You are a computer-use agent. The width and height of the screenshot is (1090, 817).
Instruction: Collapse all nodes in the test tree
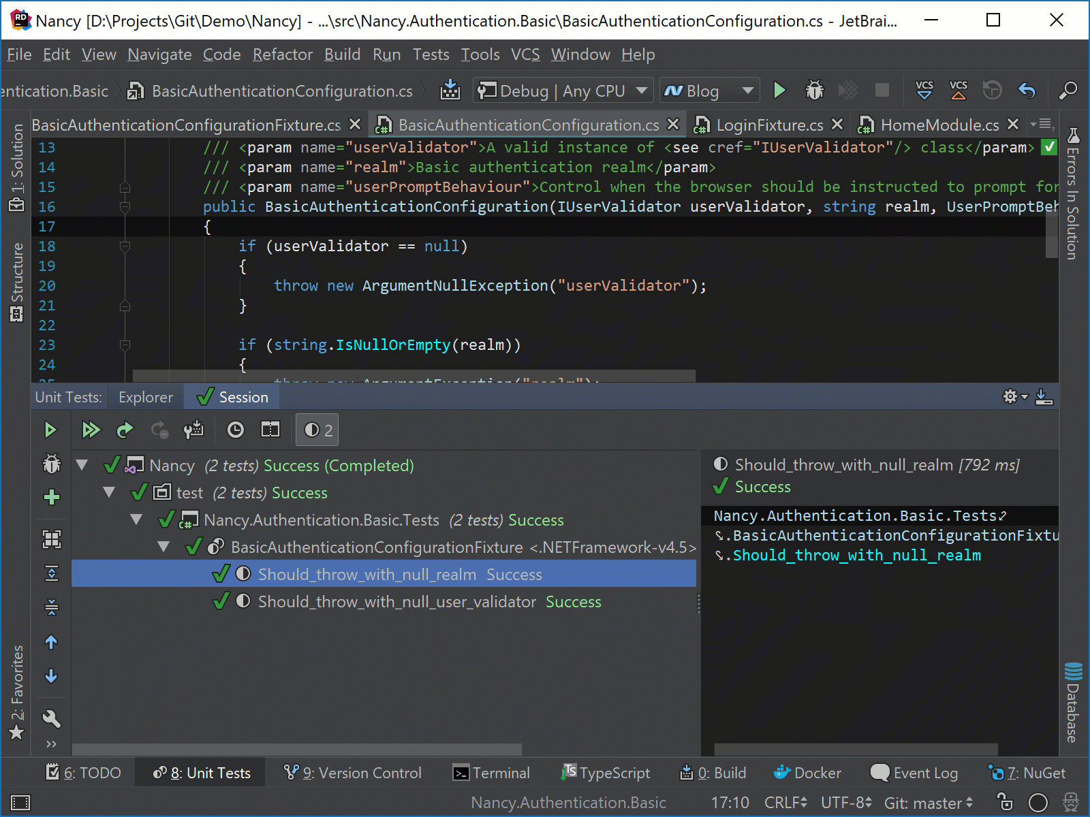click(51, 607)
